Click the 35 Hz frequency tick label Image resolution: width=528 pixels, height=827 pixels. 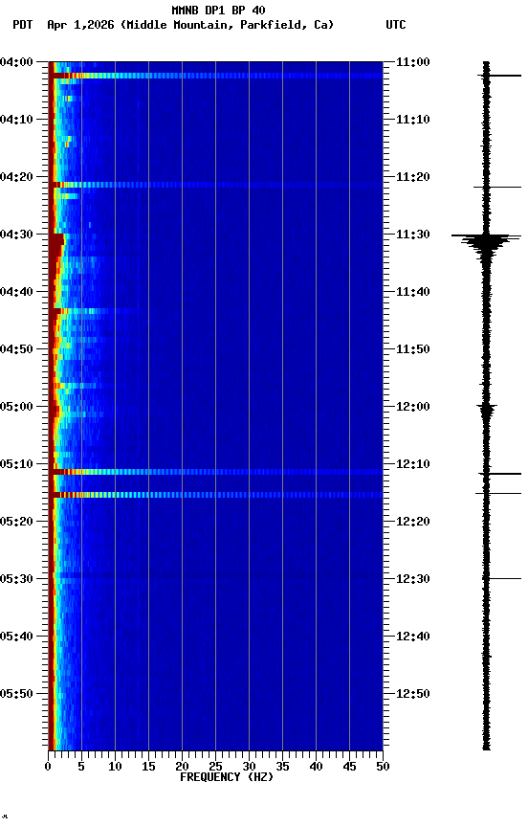[282, 767]
